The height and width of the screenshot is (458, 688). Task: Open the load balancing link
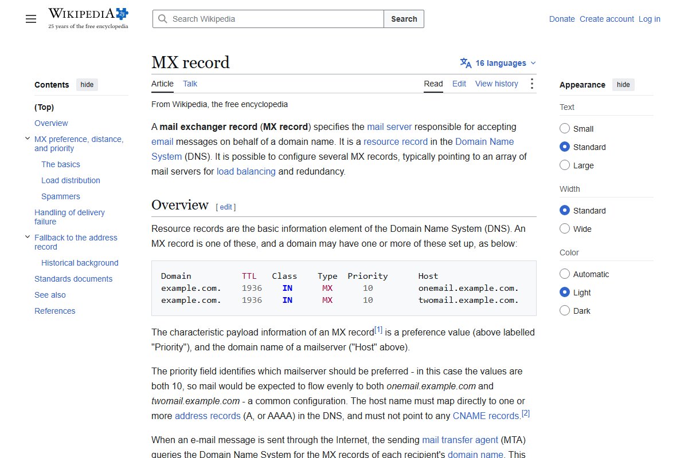[246, 171]
